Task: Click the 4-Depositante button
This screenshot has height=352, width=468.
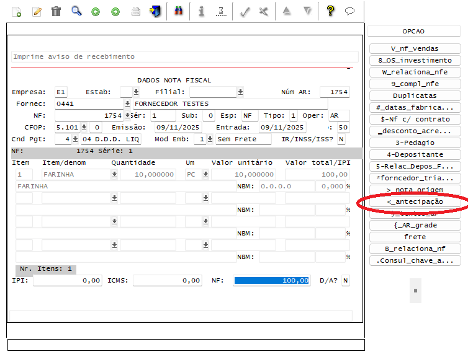Action: point(415,154)
